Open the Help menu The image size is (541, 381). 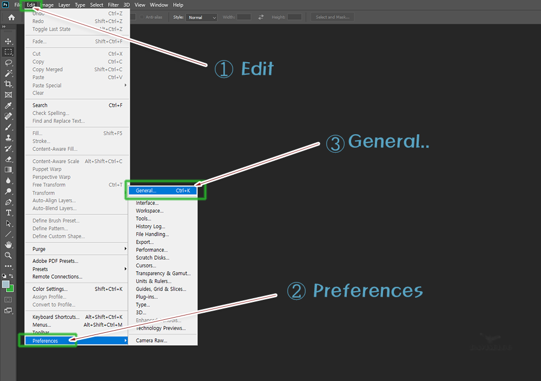pos(178,5)
